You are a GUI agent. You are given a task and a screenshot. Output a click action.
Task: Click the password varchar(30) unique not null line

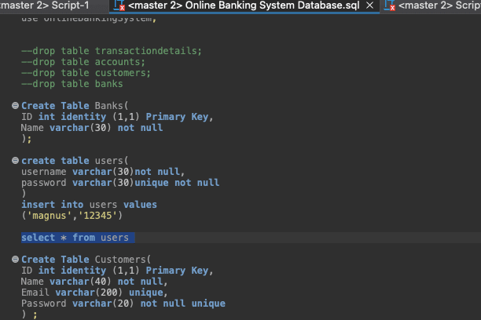pyautogui.click(x=119, y=183)
